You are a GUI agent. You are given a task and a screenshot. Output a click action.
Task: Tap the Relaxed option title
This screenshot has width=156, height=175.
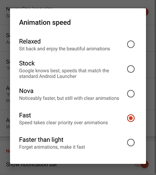pos(30,41)
